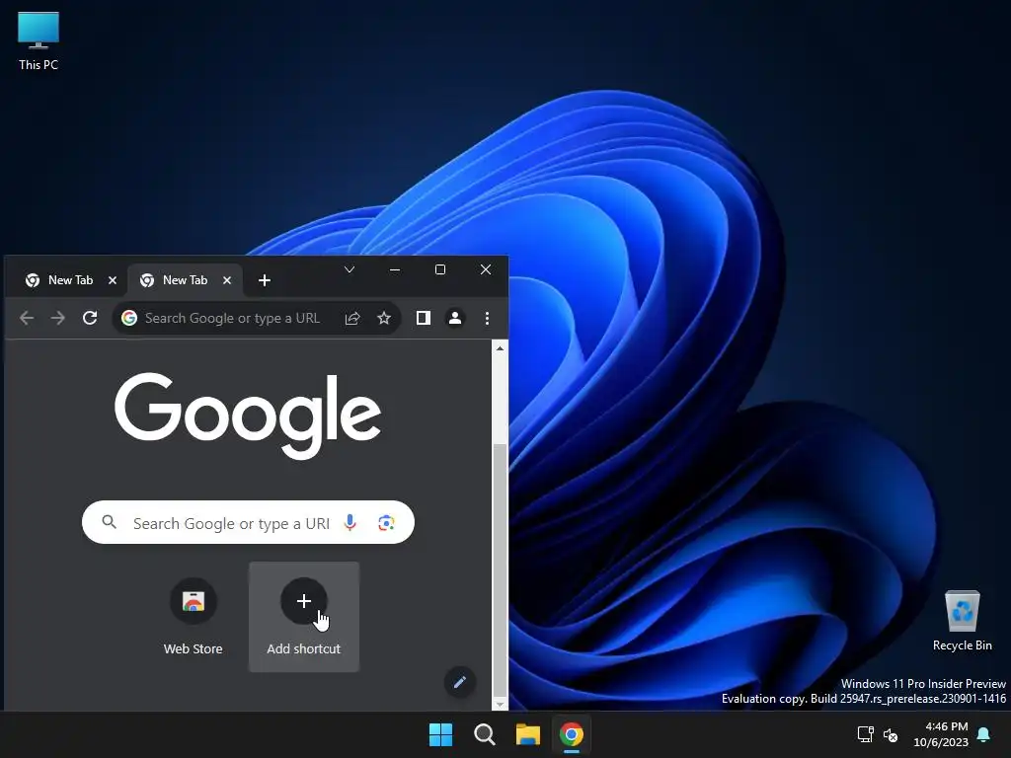Viewport: 1011px width, 758px height.
Task: Click scrollbar up arrow in Chrome
Action: pos(500,348)
